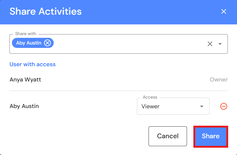This screenshot has width=237, height=155.
Task: Select the Aby Austin chip label
Action: pyautogui.click(x=29, y=43)
